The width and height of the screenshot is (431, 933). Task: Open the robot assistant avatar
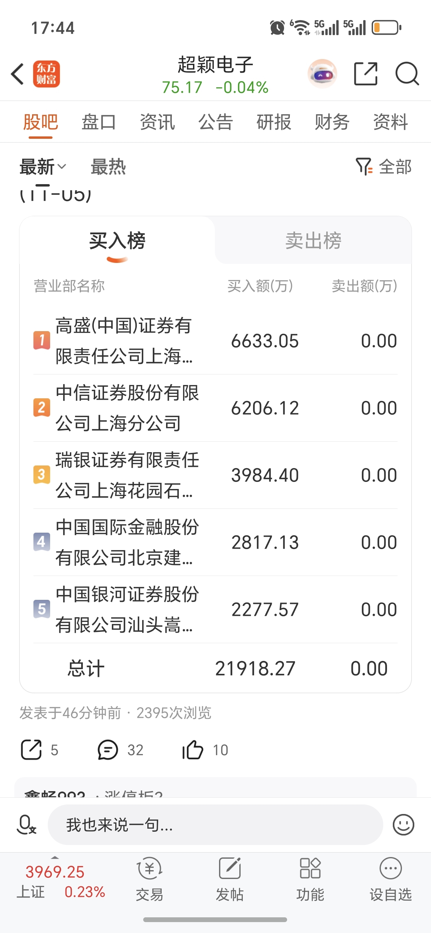click(x=322, y=74)
